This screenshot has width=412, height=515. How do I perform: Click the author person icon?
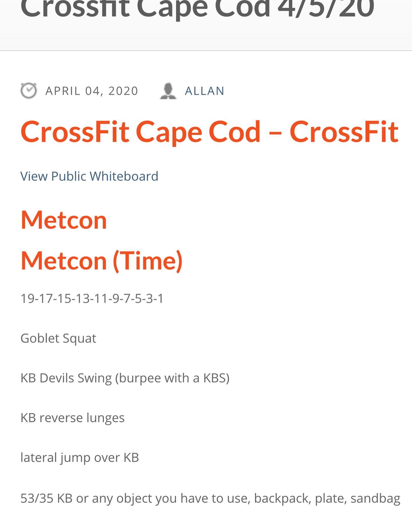click(x=168, y=91)
